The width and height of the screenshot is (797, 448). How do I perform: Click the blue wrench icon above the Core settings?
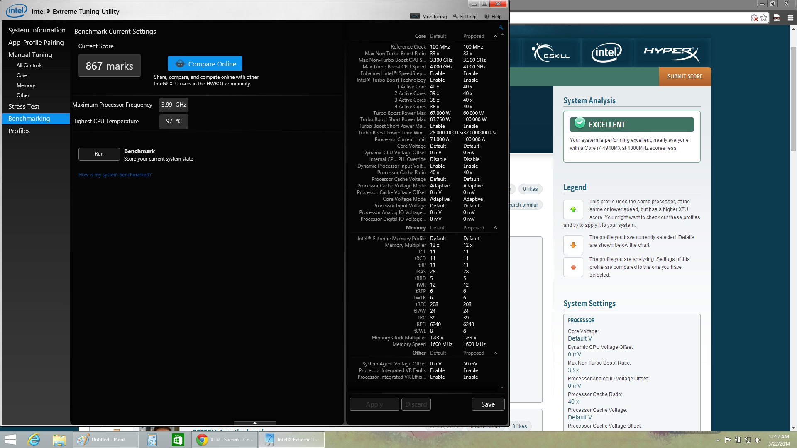pyautogui.click(x=501, y=27)
